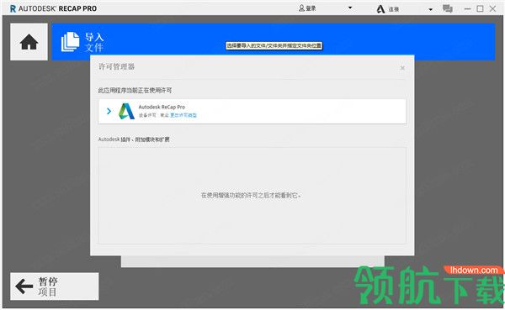505x310 pixels.
Task: Expand the Autodesk ReCap Pro license row
Action: point(109,111)
